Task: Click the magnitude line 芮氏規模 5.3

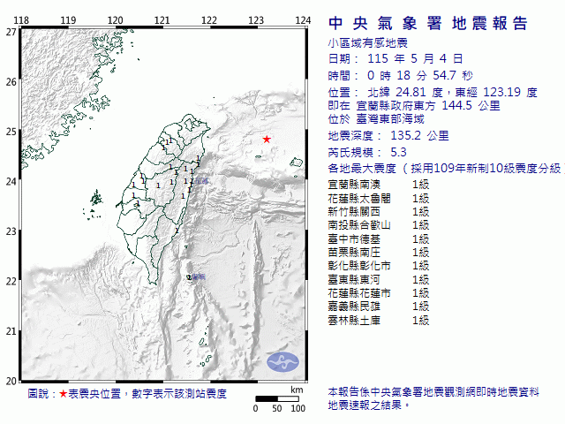Action: tap(367, 153)
